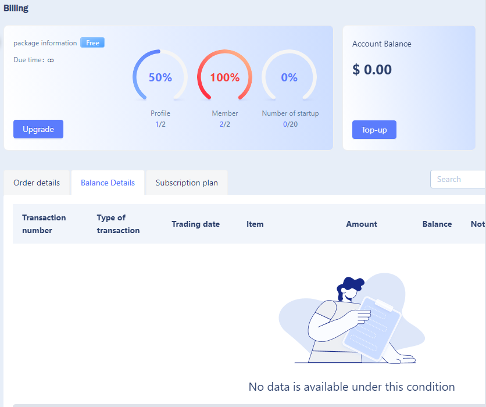Click the Profile 50% usage gauge
This screenshot has height=407, width=486.
pos(160,76)
